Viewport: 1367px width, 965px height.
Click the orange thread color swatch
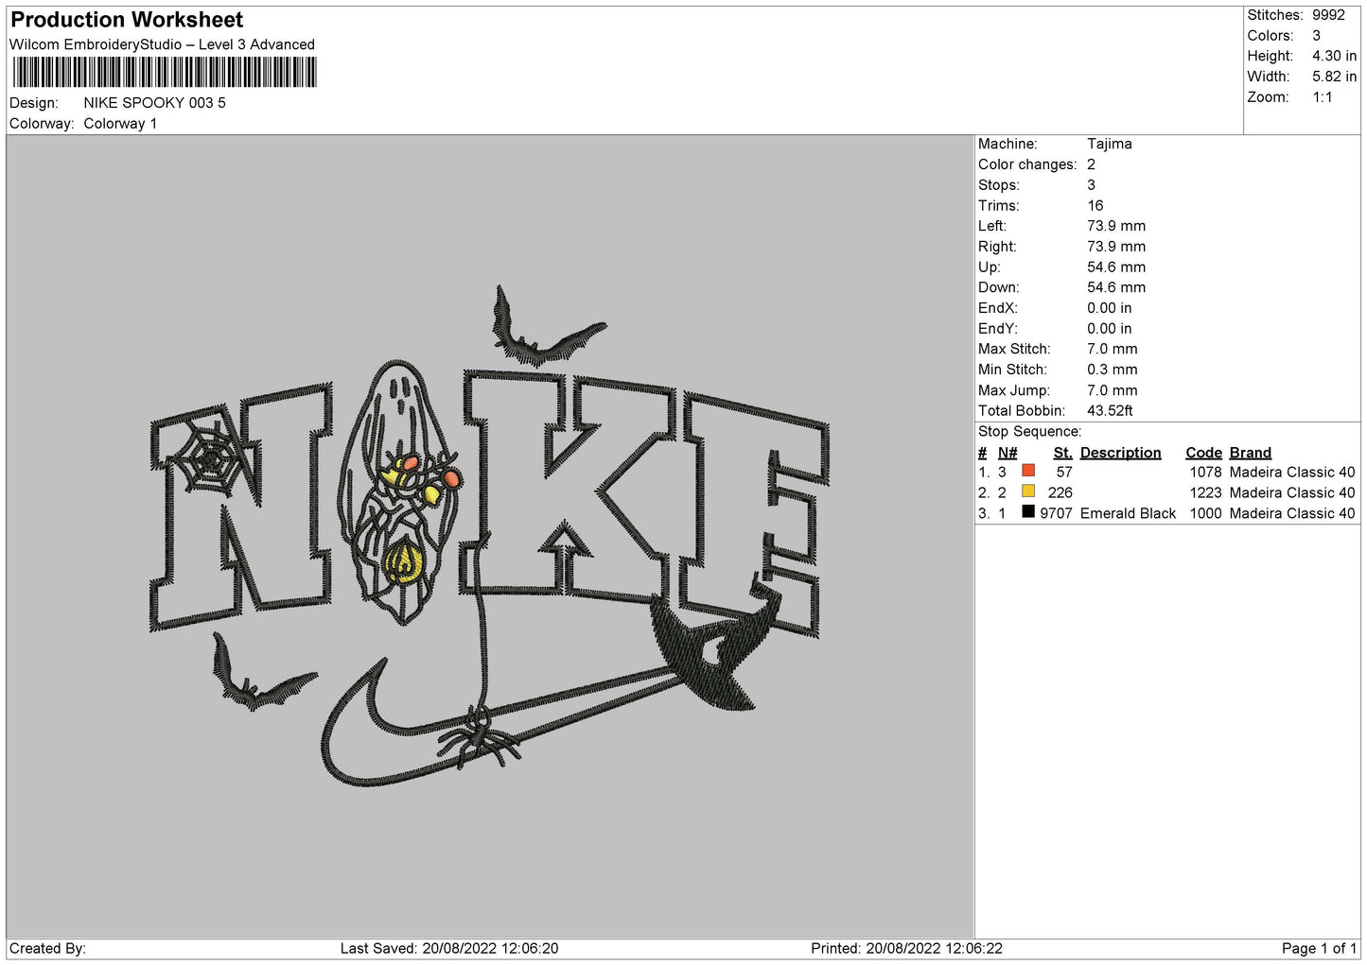[x=1028, y=471]
